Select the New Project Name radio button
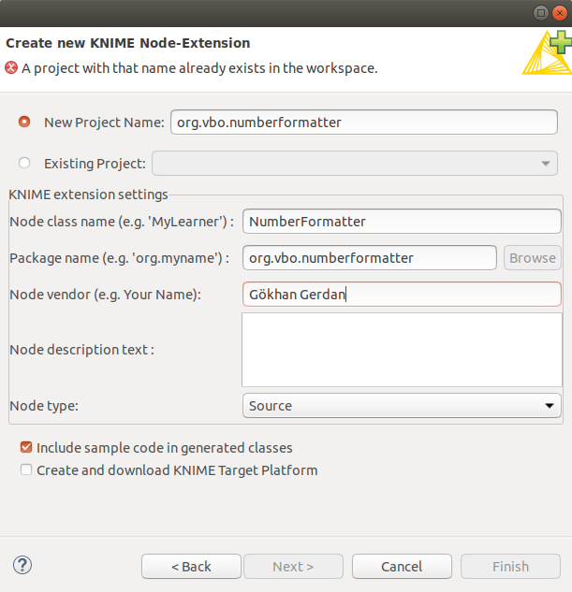The width and height of the screenshot is (572, 592). [x=24, y=122]
